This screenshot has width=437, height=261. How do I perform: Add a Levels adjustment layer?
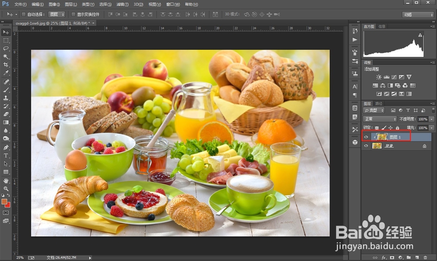tap(386, 77)
